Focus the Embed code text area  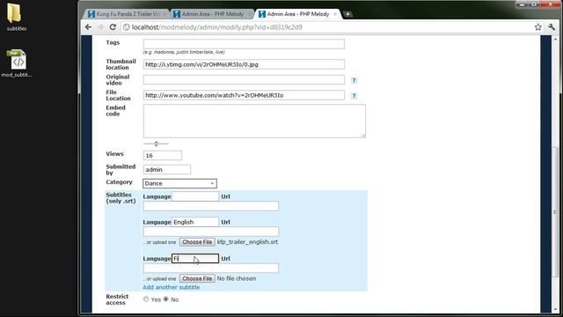[254, 122]
